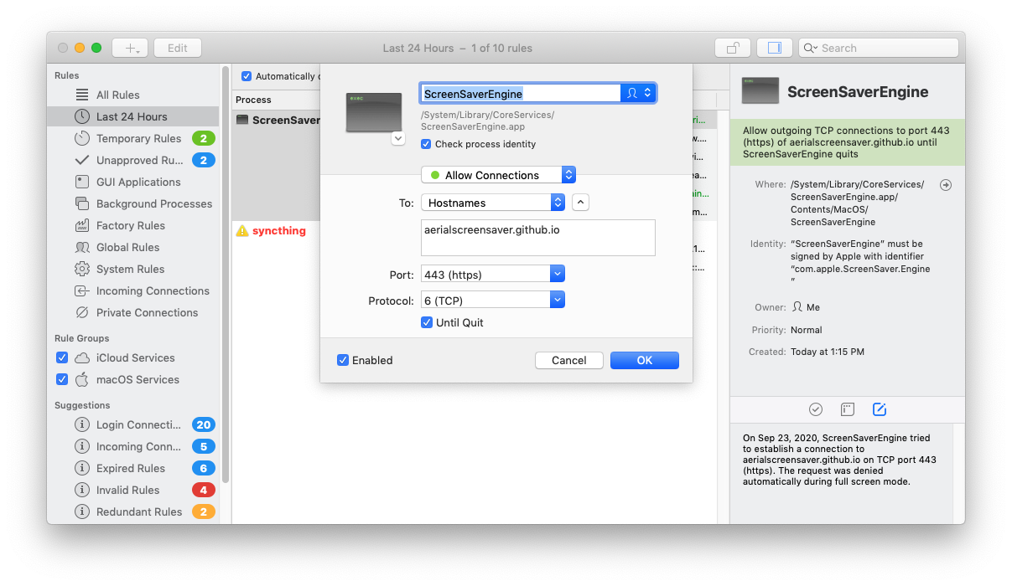
Task: Toggle Check process identity checkbox
Action: [x=426, y=144]
